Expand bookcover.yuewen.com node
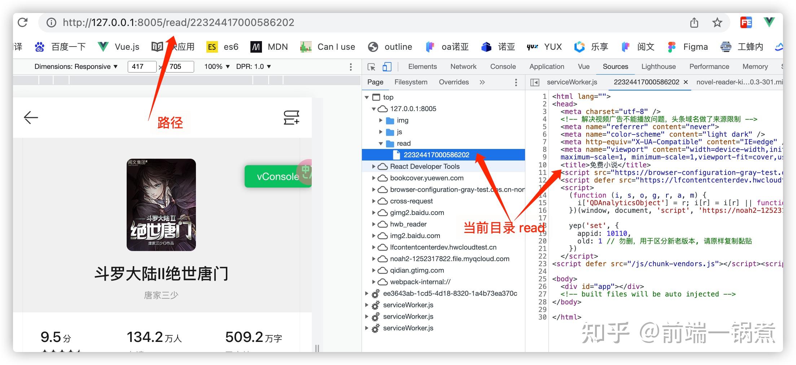Screen dimensions: 796x365 pyautogui.click(x=374, y=178)
